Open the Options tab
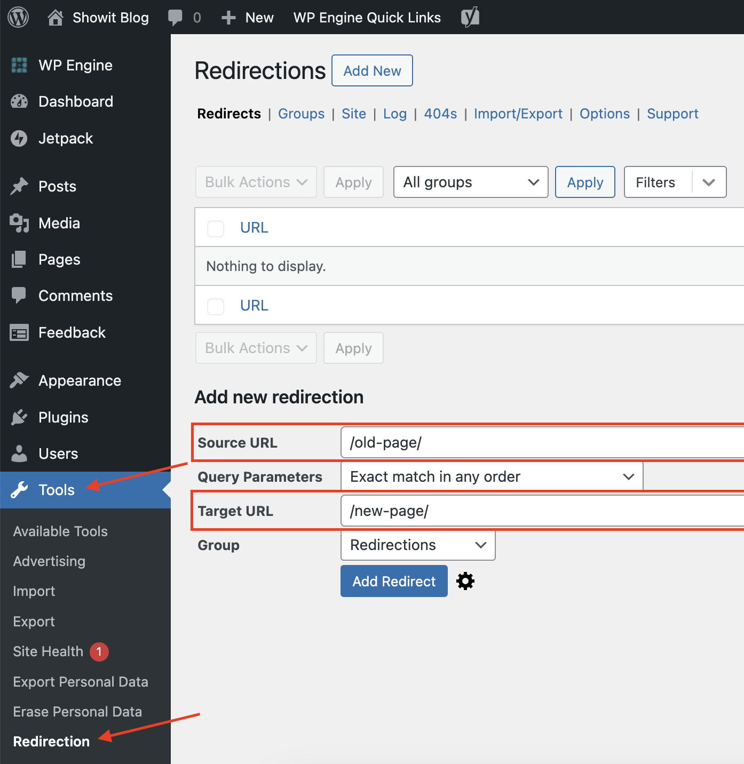 605,114
